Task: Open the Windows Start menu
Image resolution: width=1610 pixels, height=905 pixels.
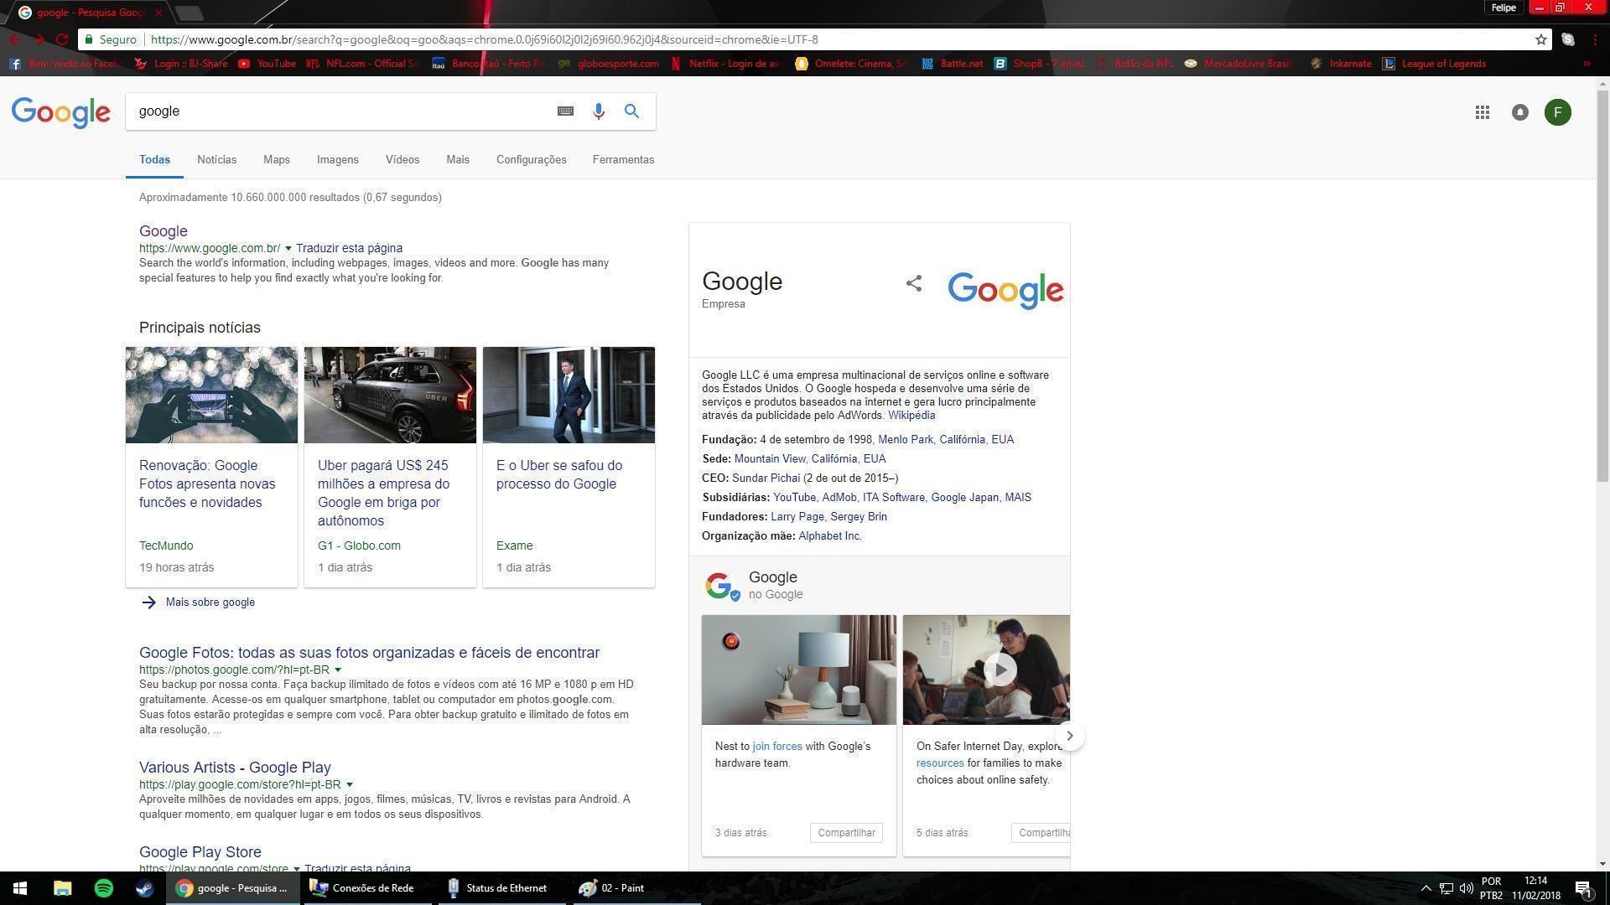Action: (x=20, y=888)
